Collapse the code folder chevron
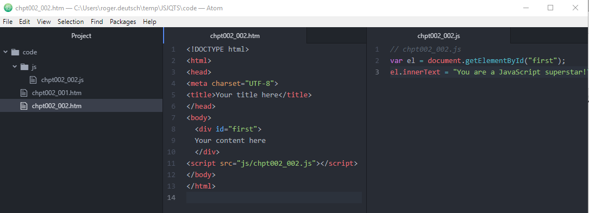589x213 pixels. [5, 52]
